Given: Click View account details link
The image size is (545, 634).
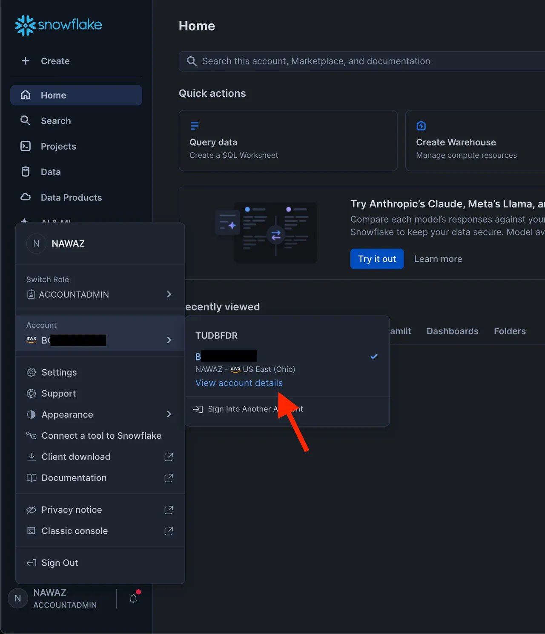Looking at the screenshot, I should click(x=239, y=383).
